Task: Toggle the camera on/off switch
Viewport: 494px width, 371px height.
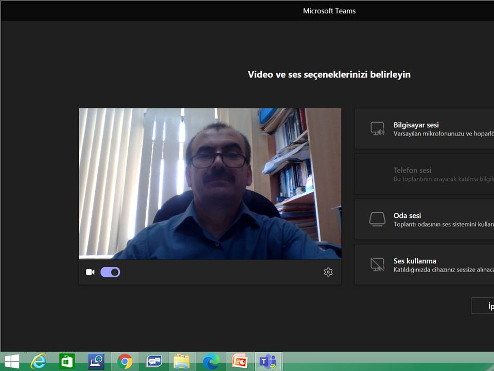Action: point(110,272)
